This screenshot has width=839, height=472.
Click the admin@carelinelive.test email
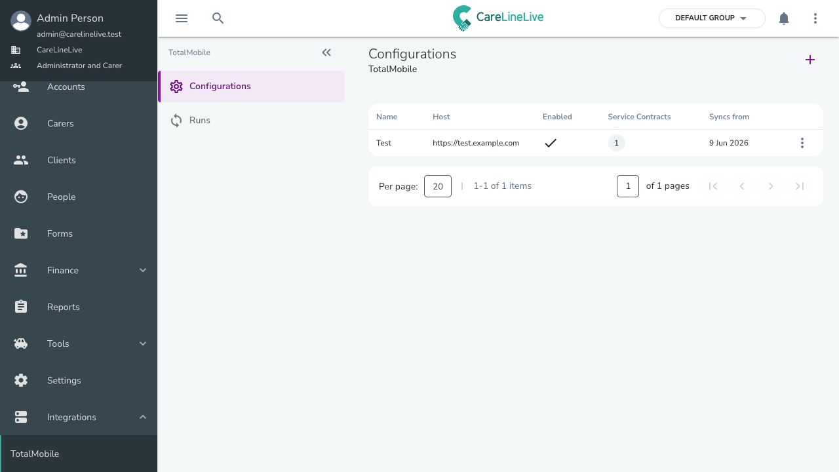[x=79, y=34]
